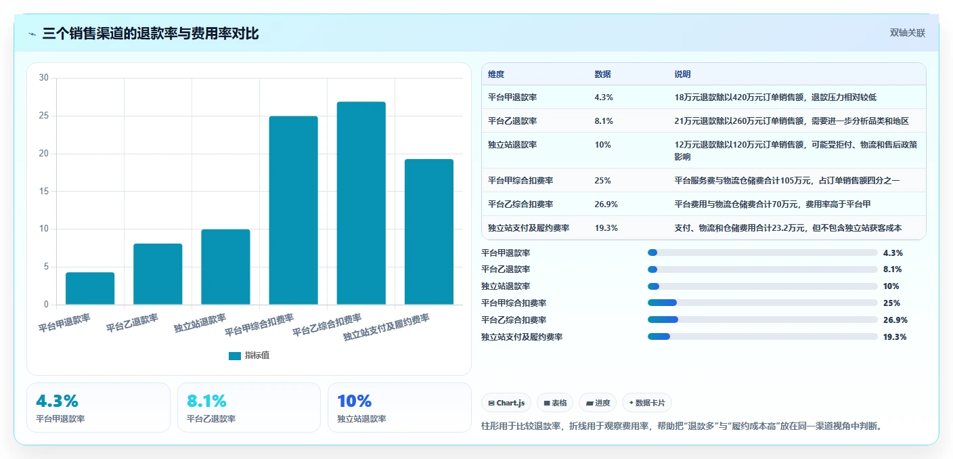953x459 pixels.
Task: Click 平台甲退款率 in the table's first row
Action: click(x=512, y=97)
